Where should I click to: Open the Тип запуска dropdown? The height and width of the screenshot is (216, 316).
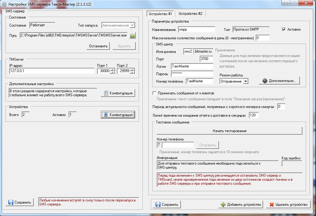pyautogui.click(x=132, y=25)
